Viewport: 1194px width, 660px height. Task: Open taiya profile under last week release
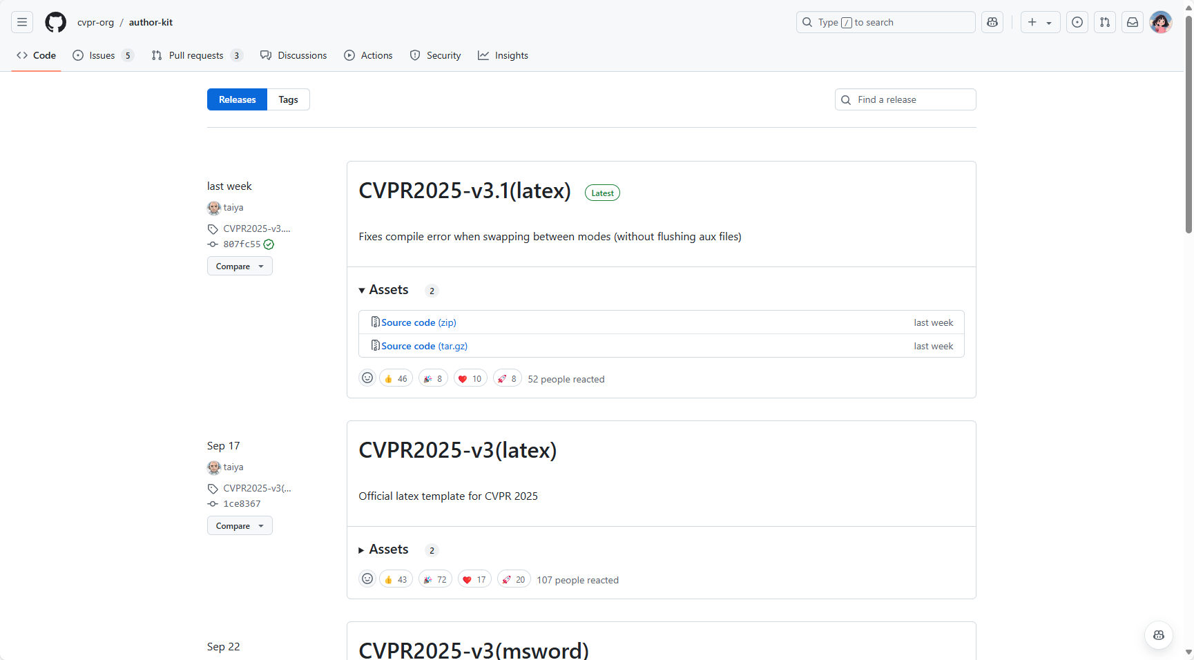233,207
